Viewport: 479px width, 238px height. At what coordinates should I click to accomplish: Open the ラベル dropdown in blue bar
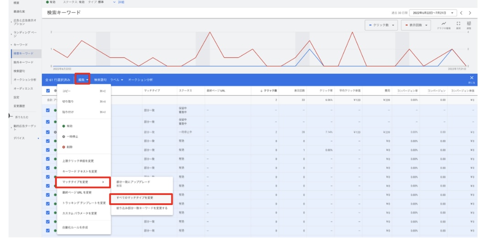coord(116,80)
